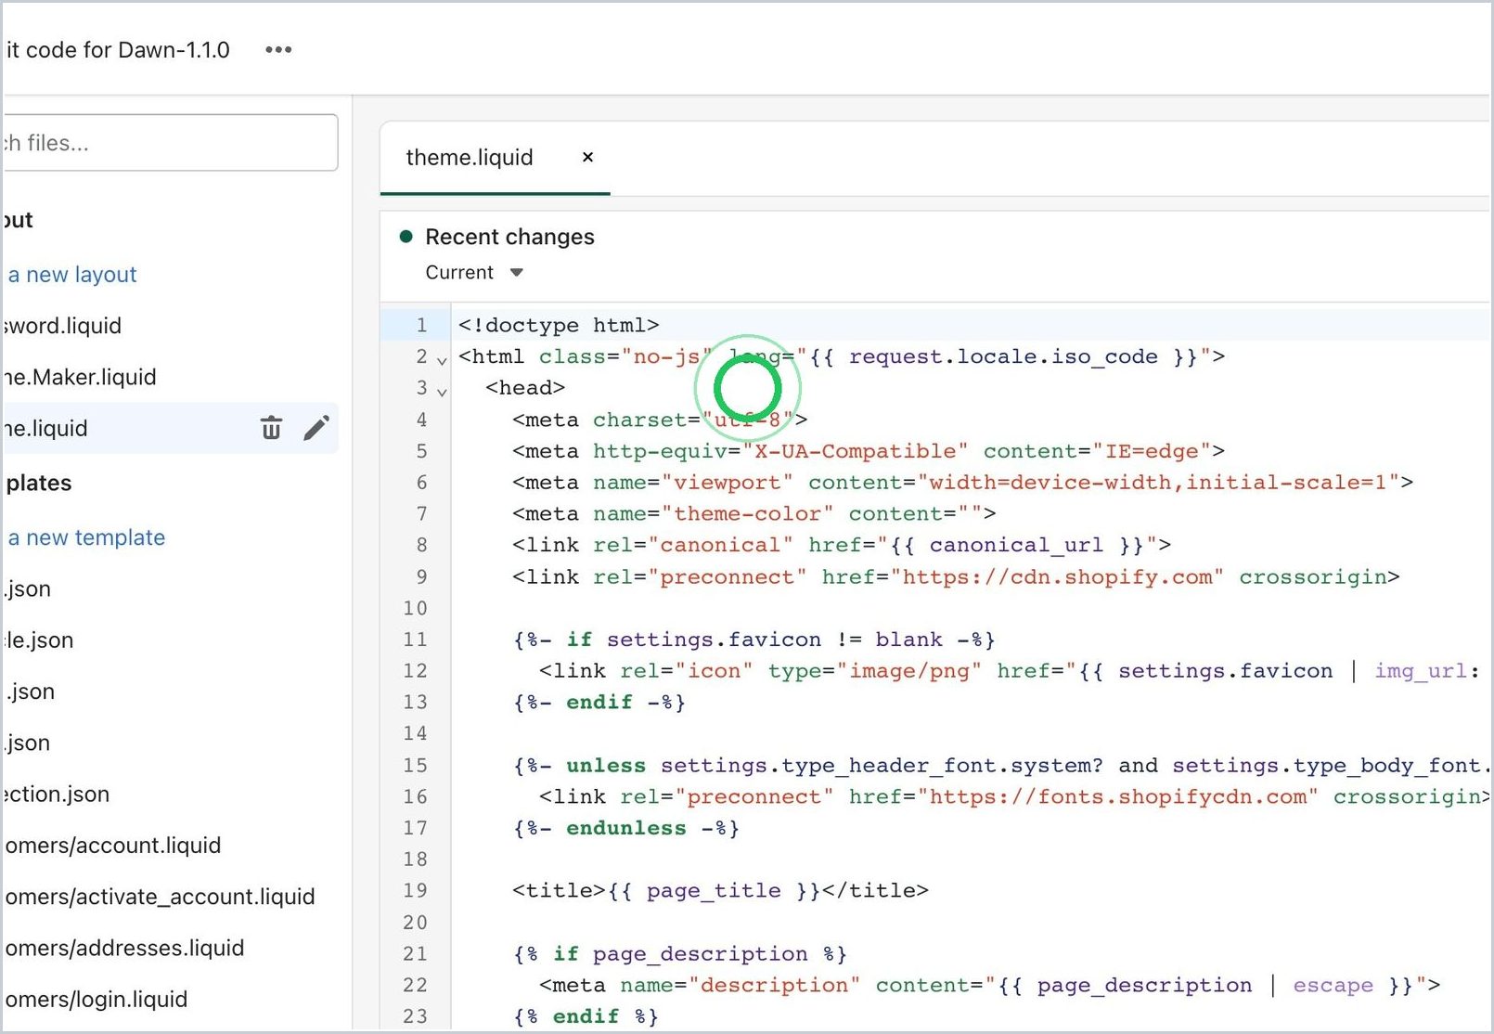Open customers/addresses.liquid template
This screenshot has height=1034, width=1494.
[124, 948]
